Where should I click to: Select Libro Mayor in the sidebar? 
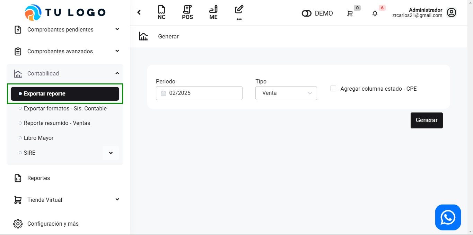click(38, 138)
